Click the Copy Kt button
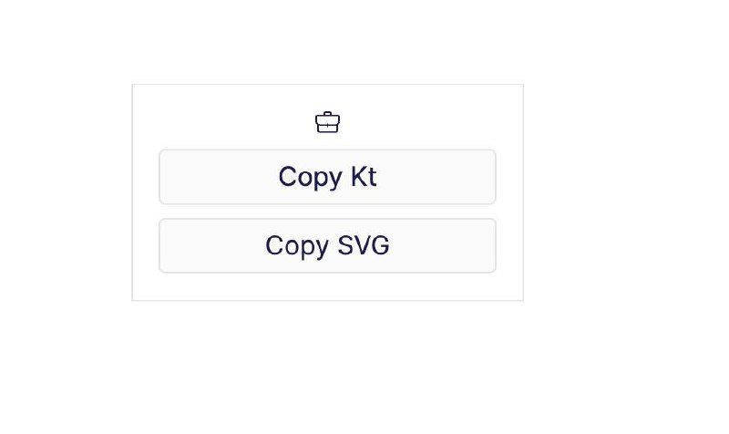 (x=327, y=177)
